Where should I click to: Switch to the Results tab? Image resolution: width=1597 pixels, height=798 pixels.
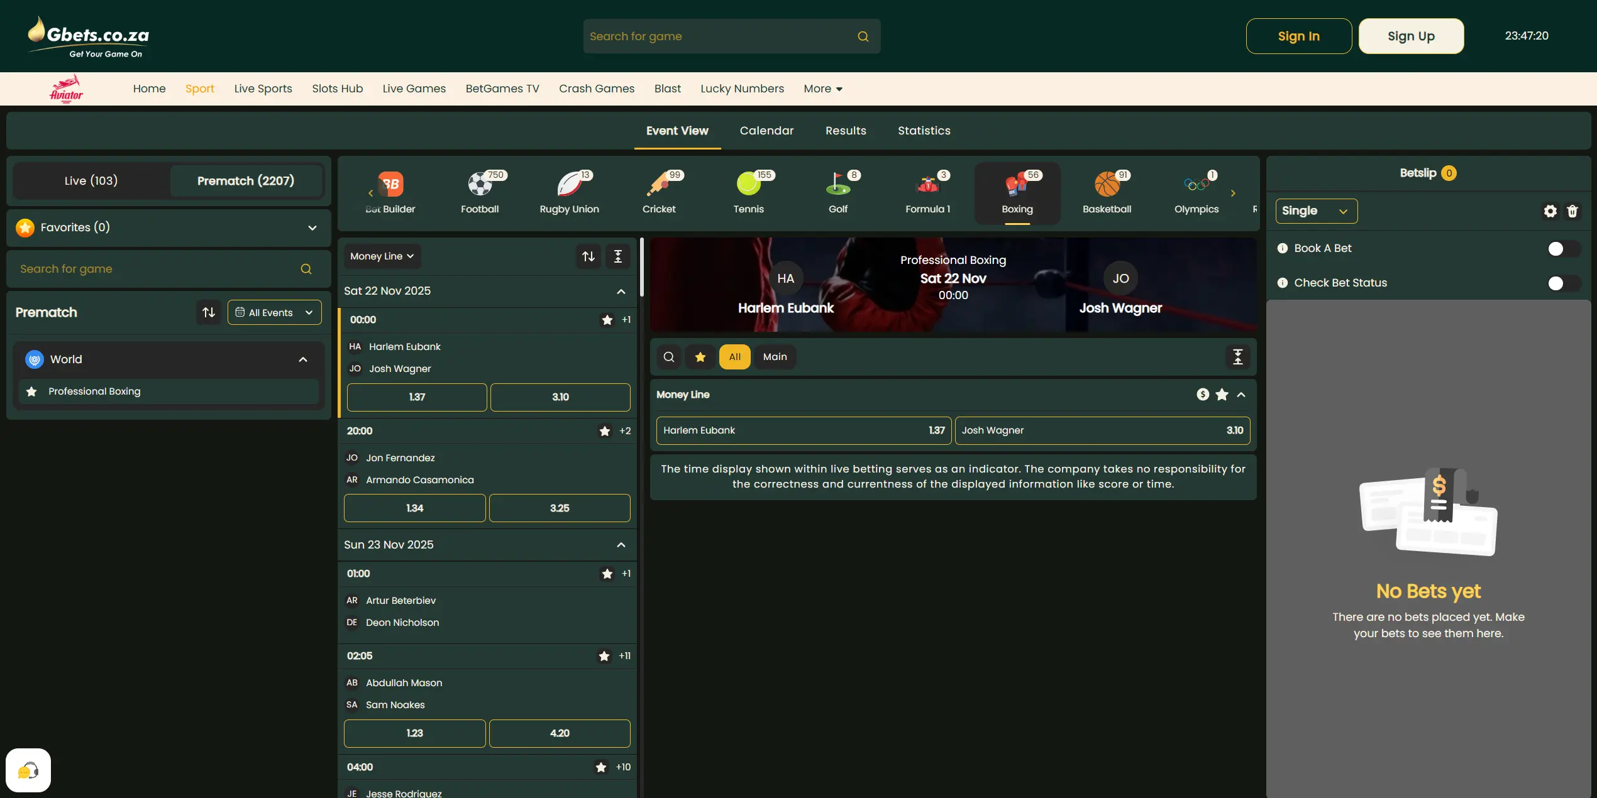[x=846, y=130]
